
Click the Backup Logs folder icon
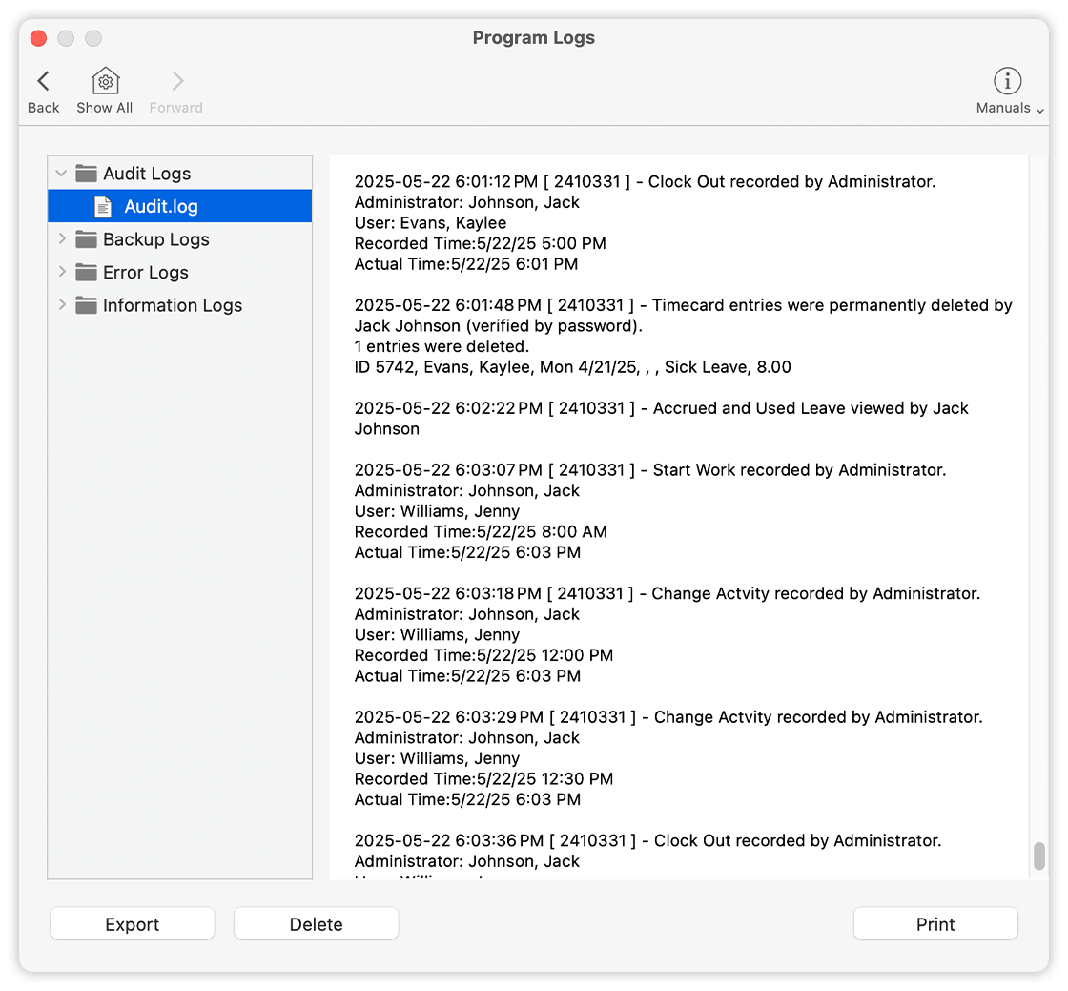pos(86,239)
